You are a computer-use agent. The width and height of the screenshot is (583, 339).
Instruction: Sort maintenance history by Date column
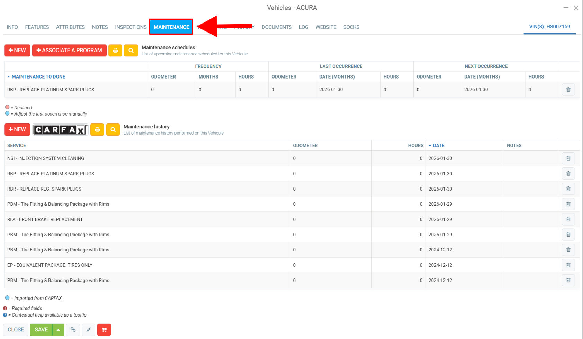point(438,146)
